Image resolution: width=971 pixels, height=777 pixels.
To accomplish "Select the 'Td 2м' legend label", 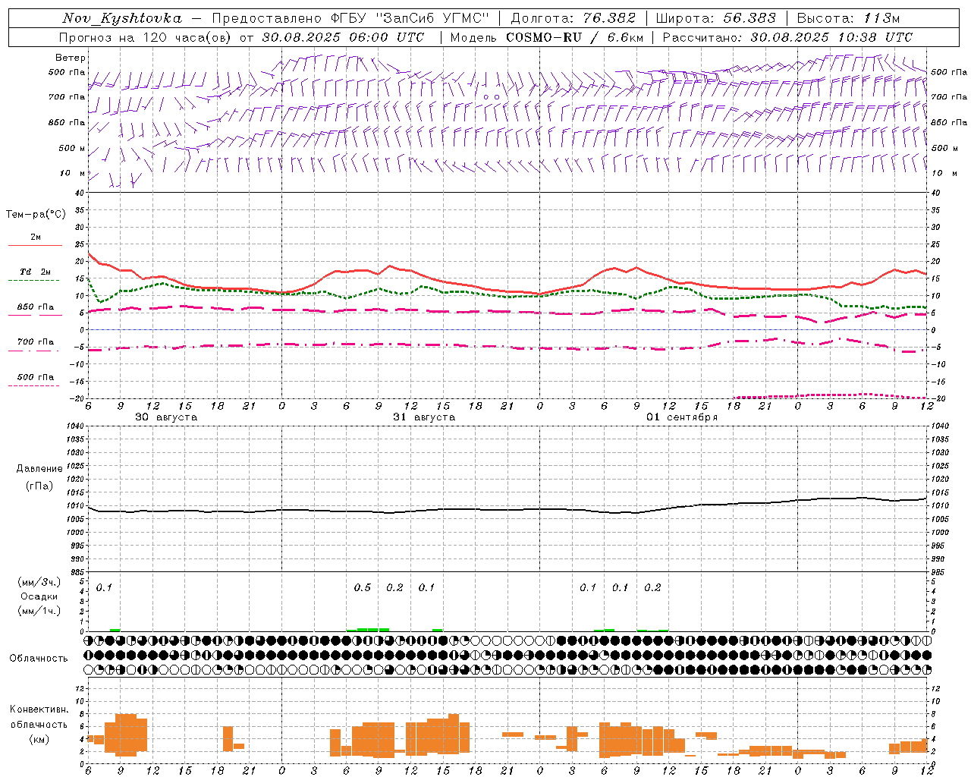I will 35,272.
